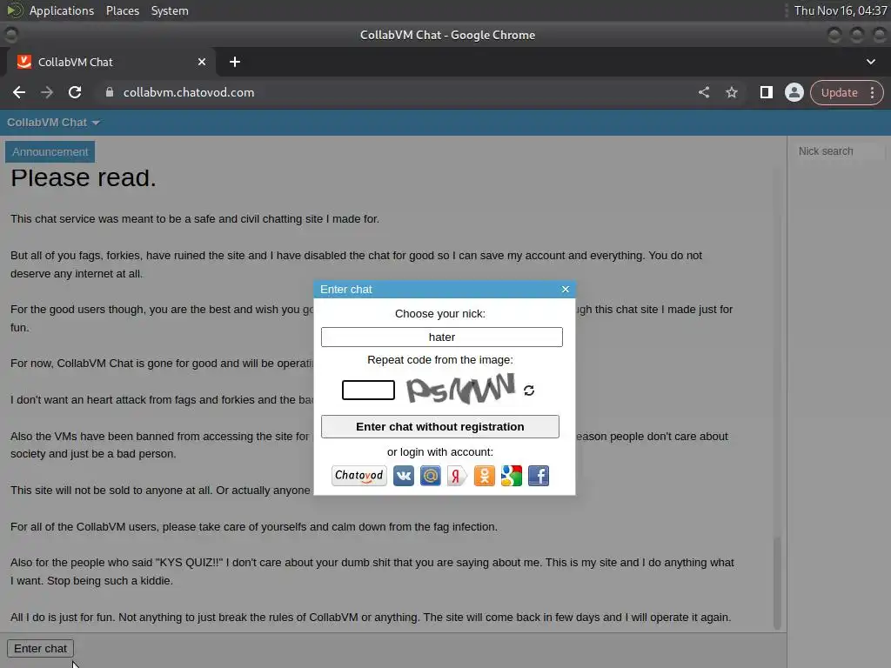Click the Chrome Update button

(839, 92)
